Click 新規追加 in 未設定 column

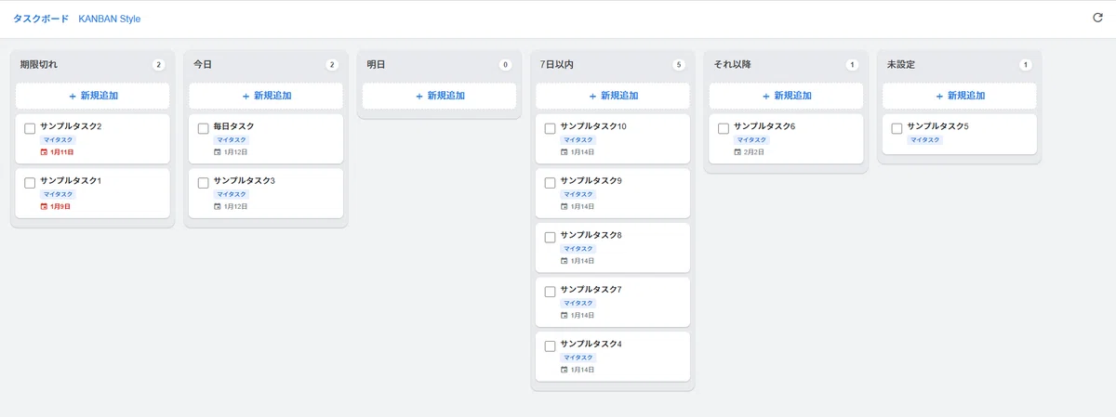(960, 96)
